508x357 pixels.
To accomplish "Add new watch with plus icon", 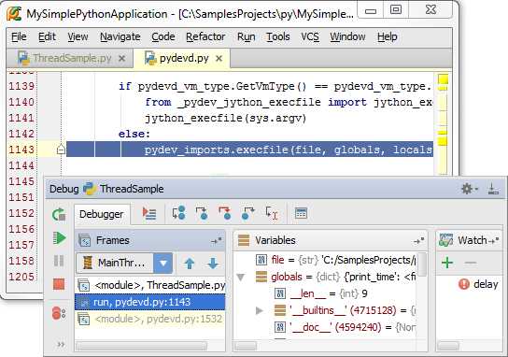I will click(x=447, y=263).
